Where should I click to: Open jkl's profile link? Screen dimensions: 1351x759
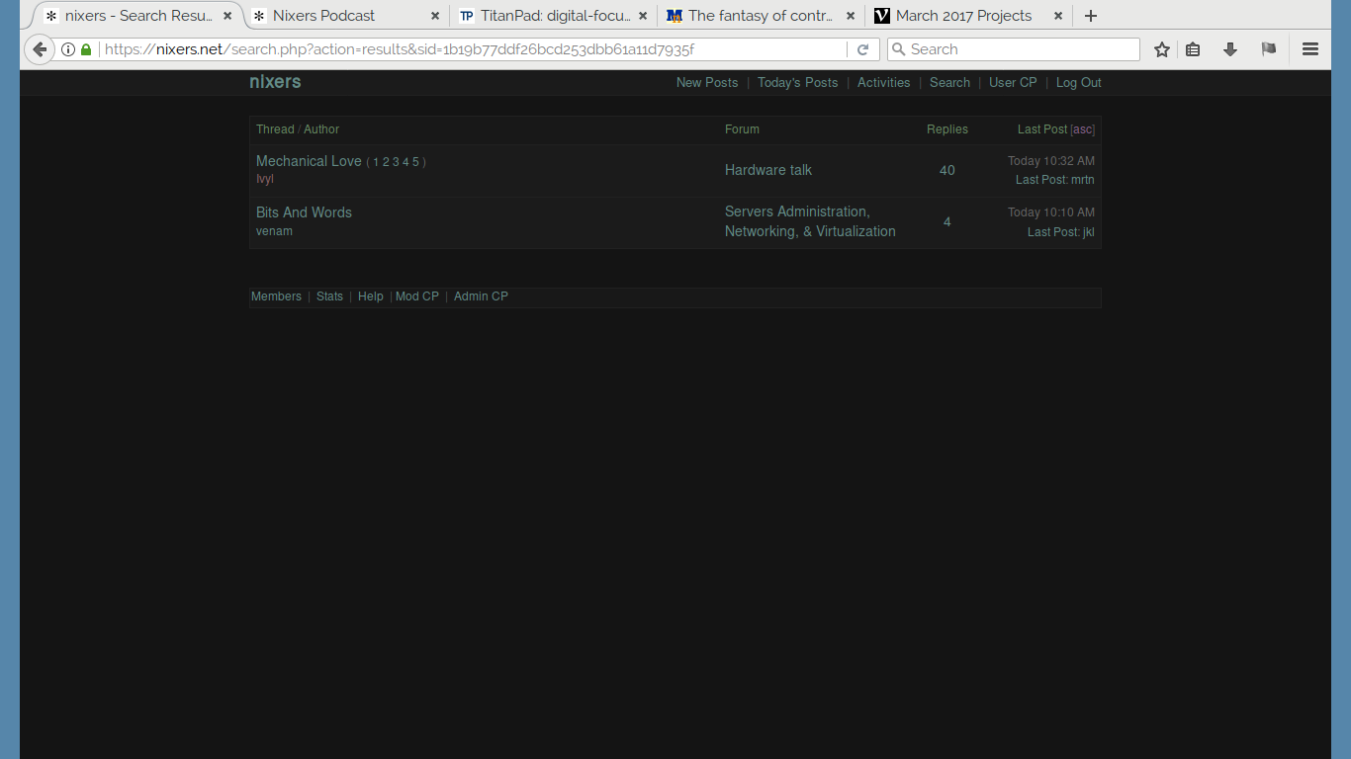click(x=1089, y=232)
